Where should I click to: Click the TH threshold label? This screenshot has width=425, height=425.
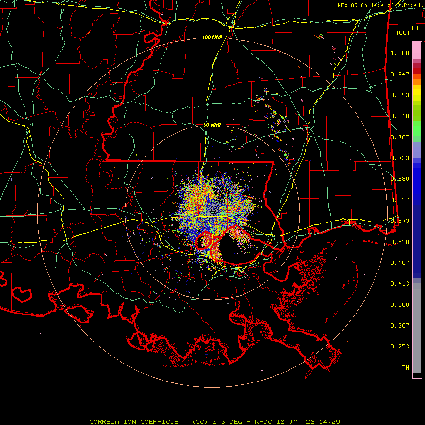click(406, 368)
